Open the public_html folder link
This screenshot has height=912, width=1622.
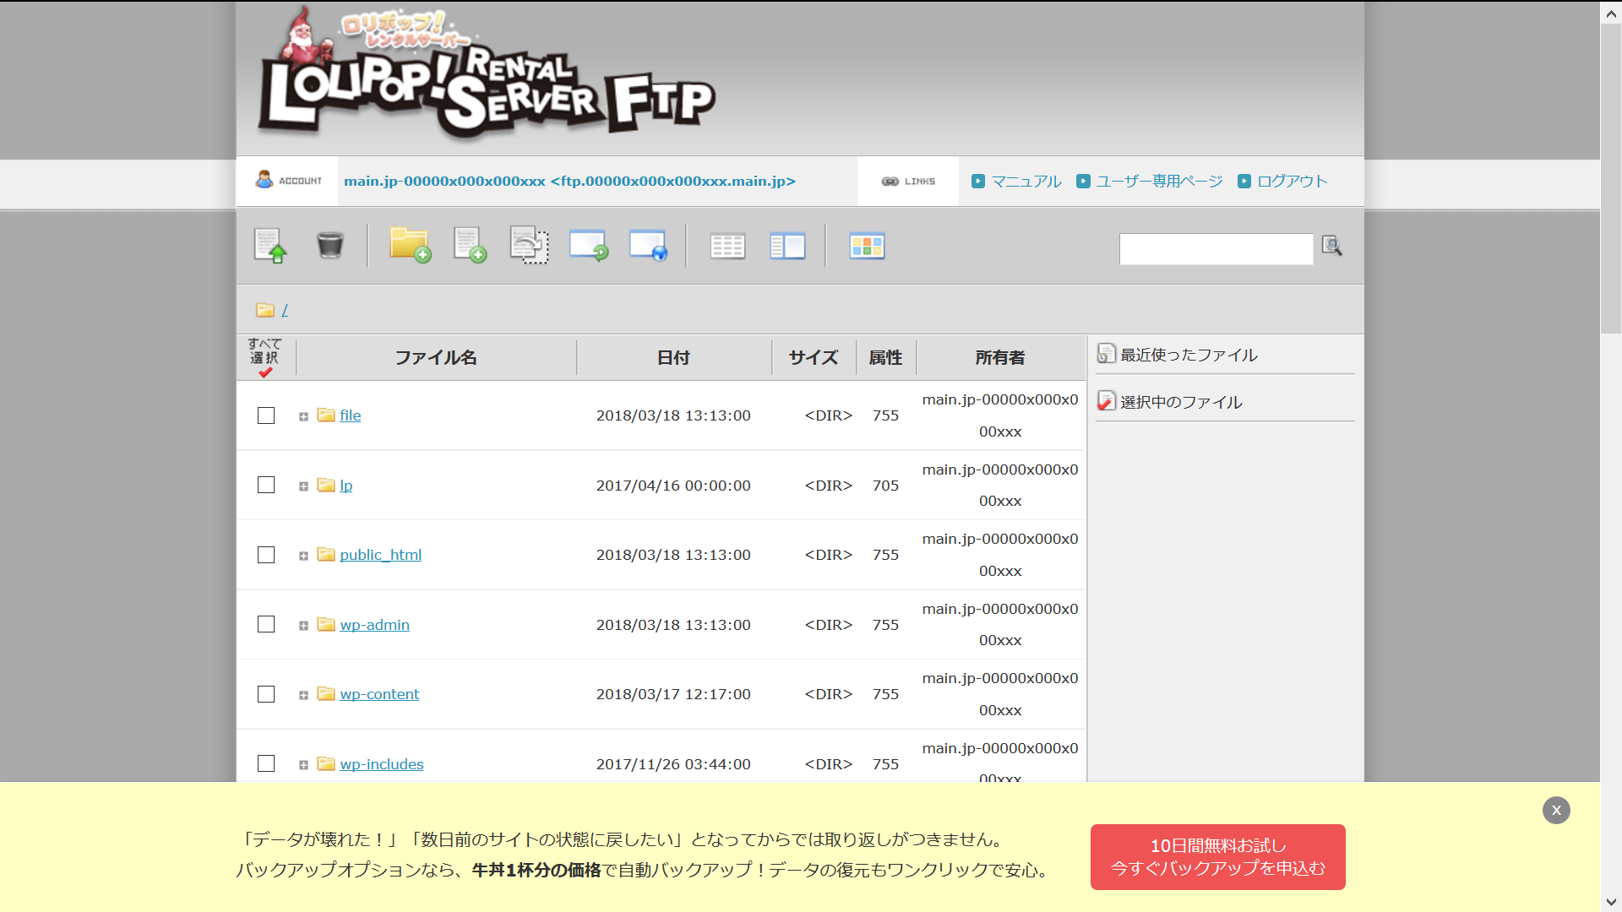[380, 555]
